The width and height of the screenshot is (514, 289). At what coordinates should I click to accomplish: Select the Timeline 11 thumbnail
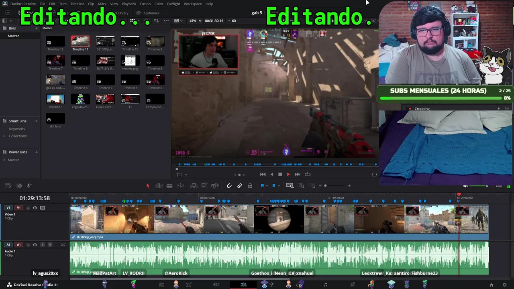point(80,41)
